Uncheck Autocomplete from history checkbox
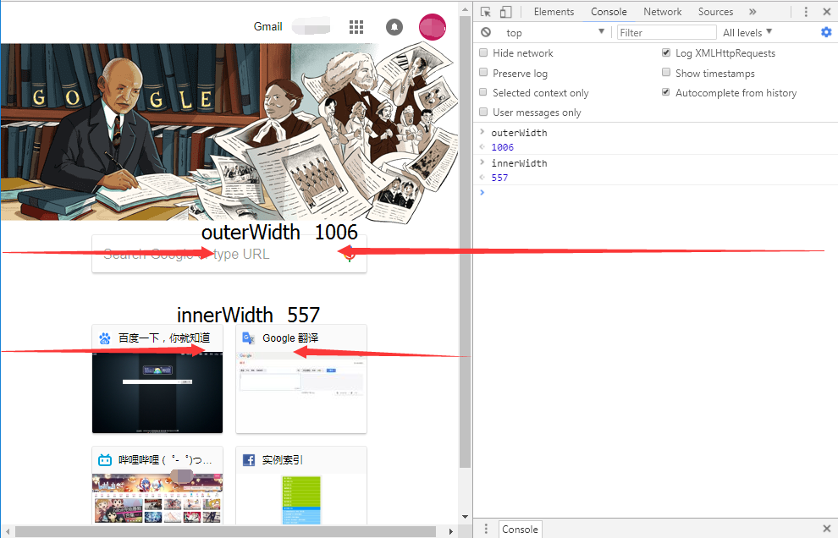 coord(666,92)
